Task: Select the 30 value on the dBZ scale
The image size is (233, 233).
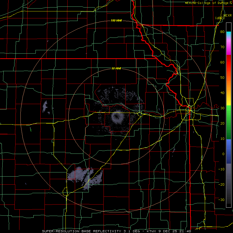Action: tap(222, 108)
